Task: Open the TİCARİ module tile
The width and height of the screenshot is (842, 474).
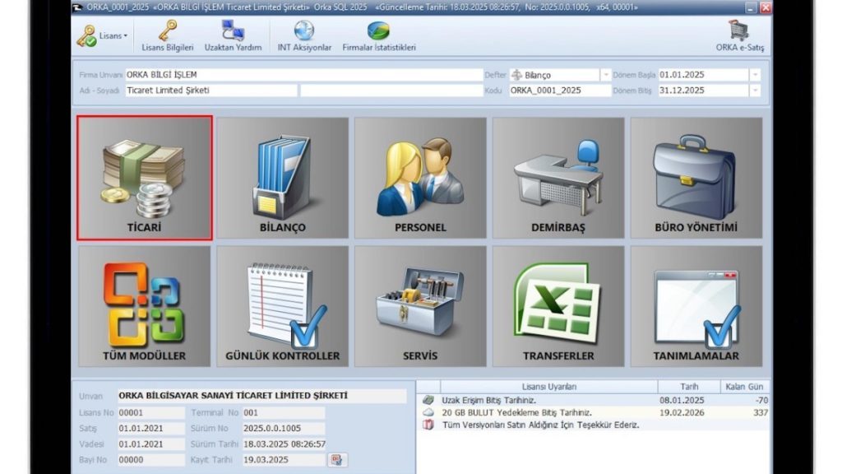Action: [x=145, y=178]
